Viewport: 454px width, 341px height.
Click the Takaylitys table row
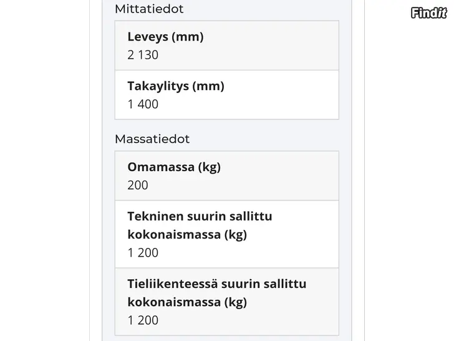point(227,95)
